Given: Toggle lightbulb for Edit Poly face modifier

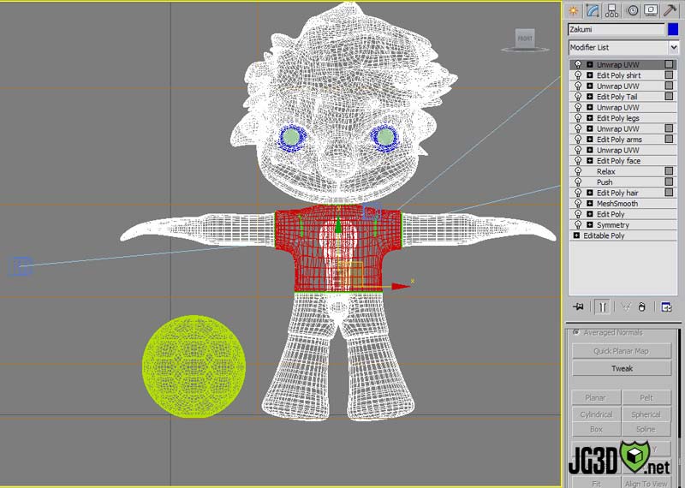Looking at the screenshot, I should click(x=579, y=161).
